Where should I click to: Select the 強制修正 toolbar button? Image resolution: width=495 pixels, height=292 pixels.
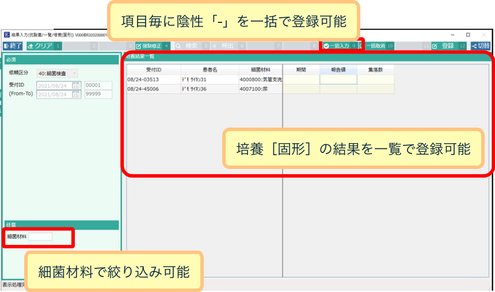[148, 45]
